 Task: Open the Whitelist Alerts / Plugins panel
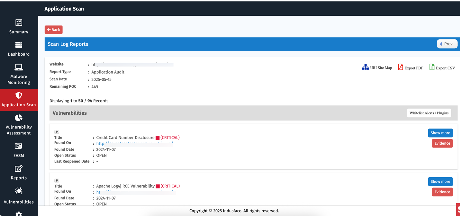point(429,113)
